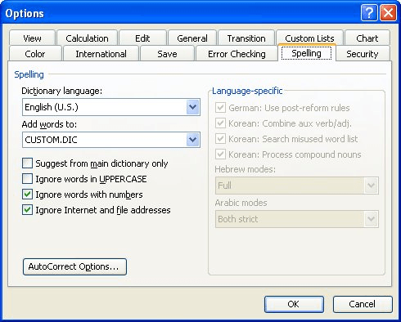Open Hebrew modes Full dropdown
This screenshot has width=401, height=322.
pos(297,186)
